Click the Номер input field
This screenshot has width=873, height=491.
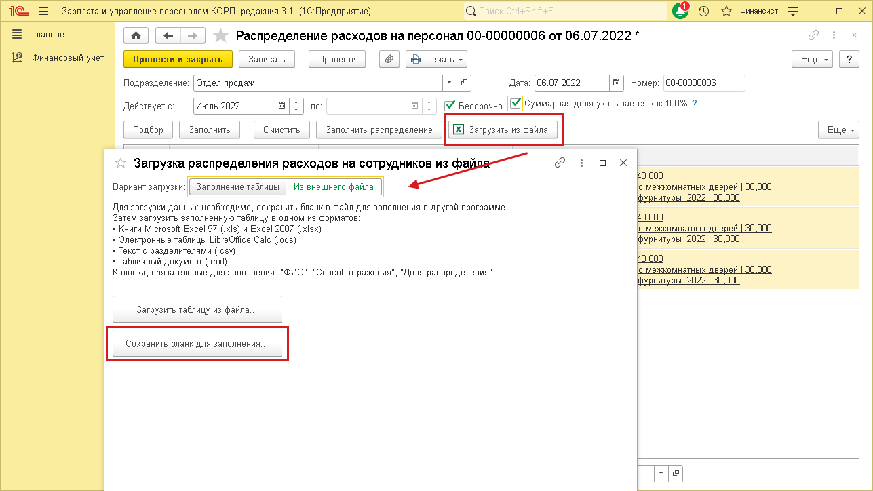pos(703,83)
